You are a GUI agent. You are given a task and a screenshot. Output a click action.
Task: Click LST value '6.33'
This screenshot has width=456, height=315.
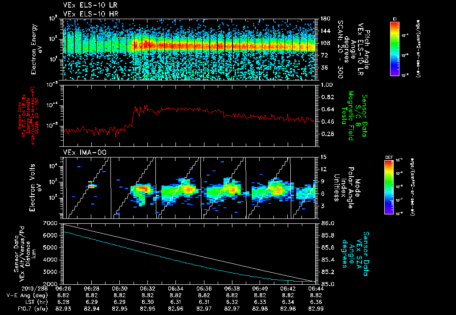pos(260,302)
